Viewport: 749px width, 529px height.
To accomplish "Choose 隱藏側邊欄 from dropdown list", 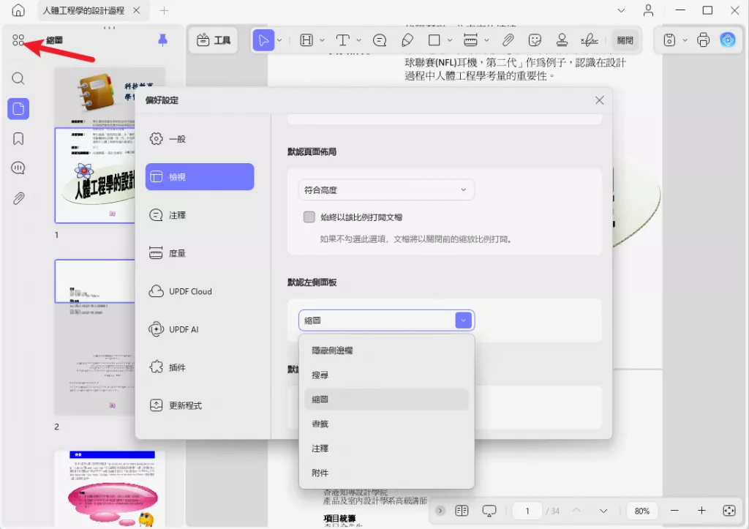I will click(x=386, y=350).
